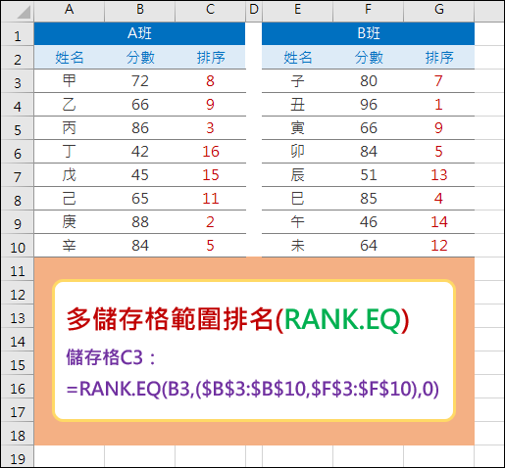Viewport: 505px width, 468px height.
Task: Select rank cell 7 for 子
Action: (x=439, y=81)
